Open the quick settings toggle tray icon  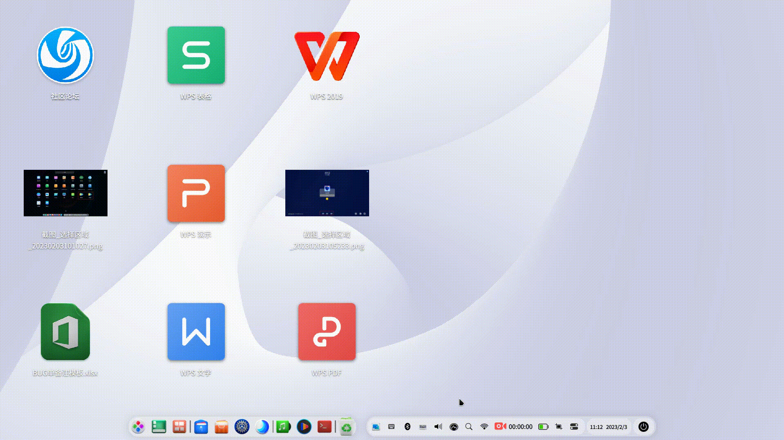tap(574, 427)
